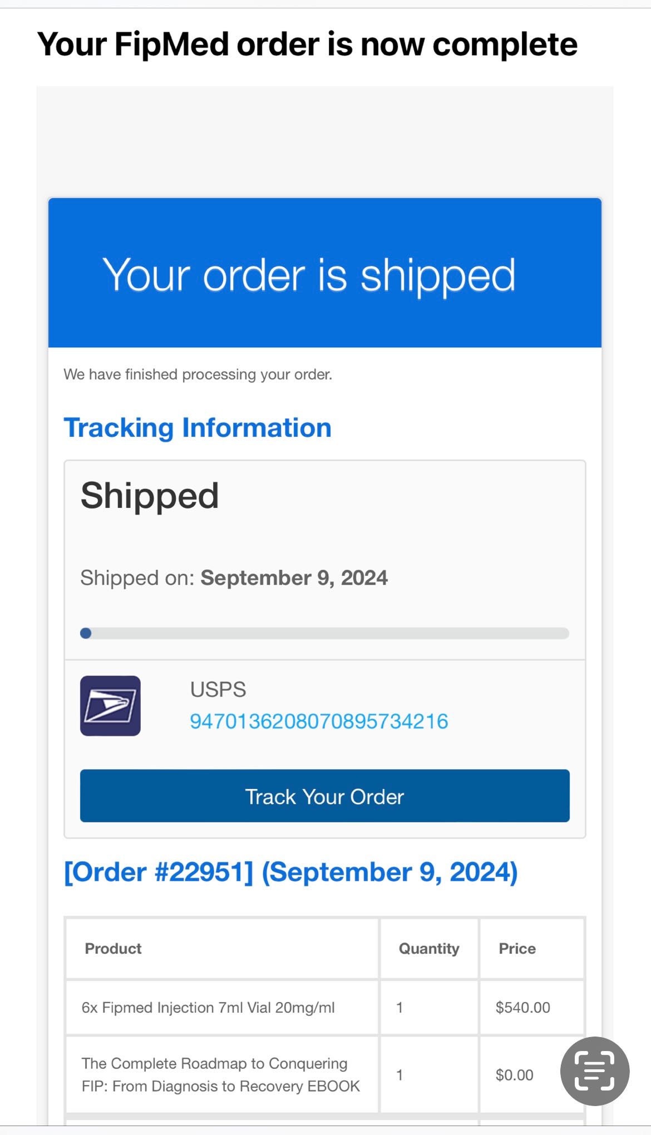Select the Fipmed Injection 7ml Vial product row

(208, 1008)
